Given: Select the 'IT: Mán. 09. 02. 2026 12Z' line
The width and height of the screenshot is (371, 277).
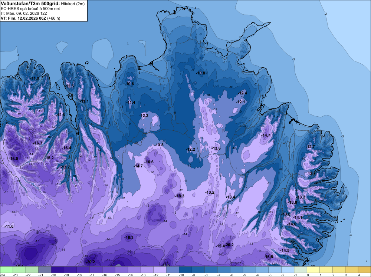Looking at the screenshot, I should click(24, 13).
